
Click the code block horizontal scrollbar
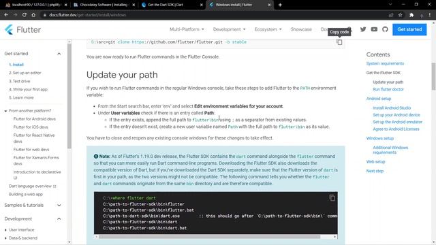(209, 237)
